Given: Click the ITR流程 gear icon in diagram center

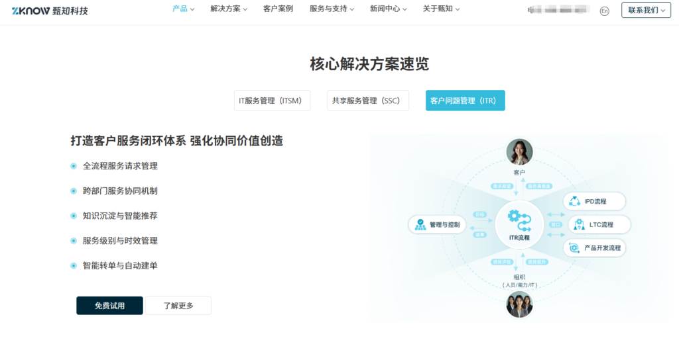Looking at the screenshot, I should (x=519, y=220).
